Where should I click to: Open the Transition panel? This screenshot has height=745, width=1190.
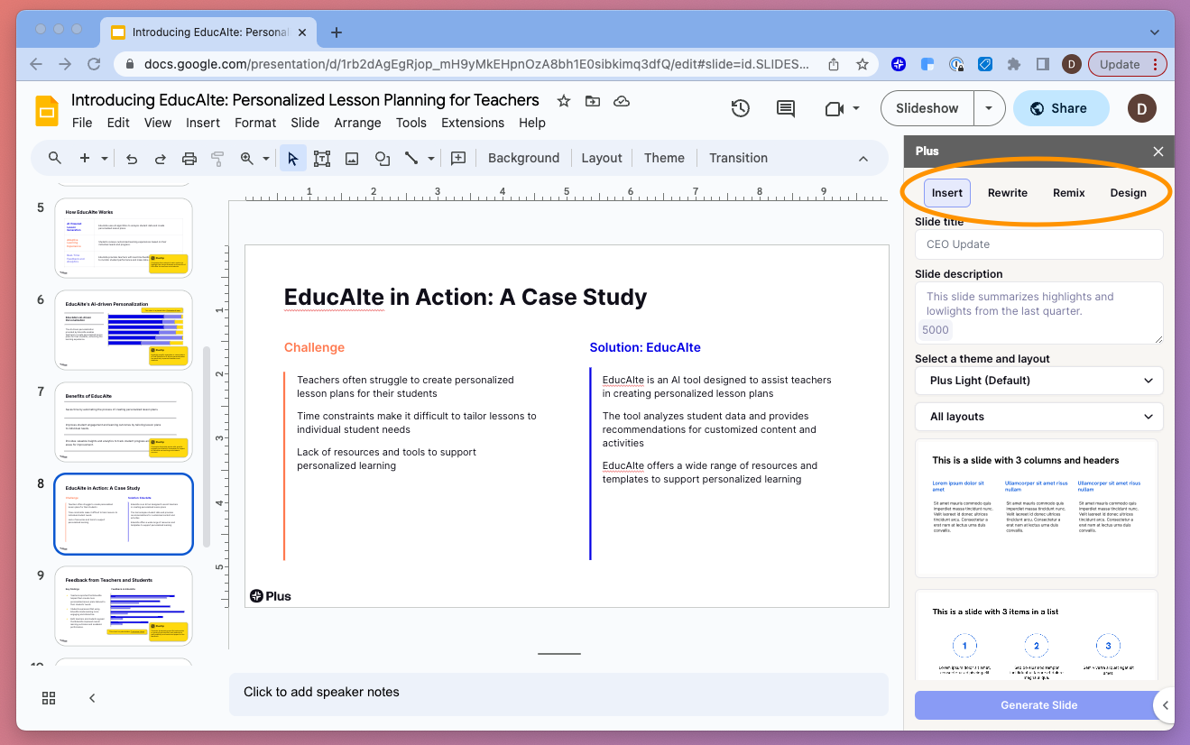point(738,158)
